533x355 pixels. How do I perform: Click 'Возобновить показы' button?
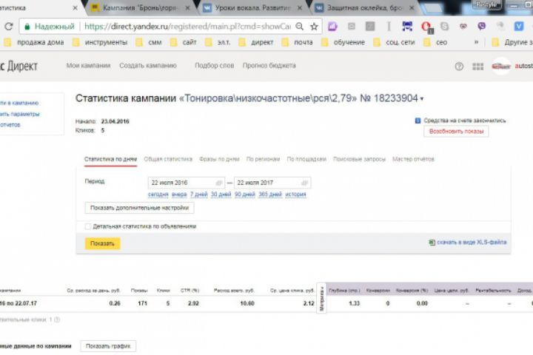coord(456,132)
